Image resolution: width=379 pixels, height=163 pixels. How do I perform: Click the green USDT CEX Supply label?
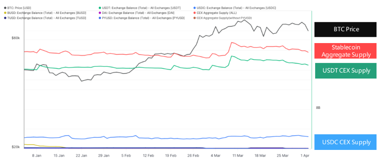point(346,71)
